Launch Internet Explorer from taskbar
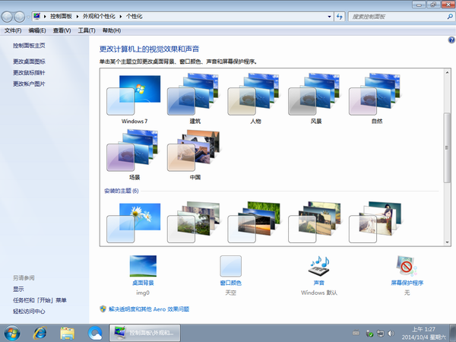This screenshot has width=456, height=342. (x=40, y=333)
